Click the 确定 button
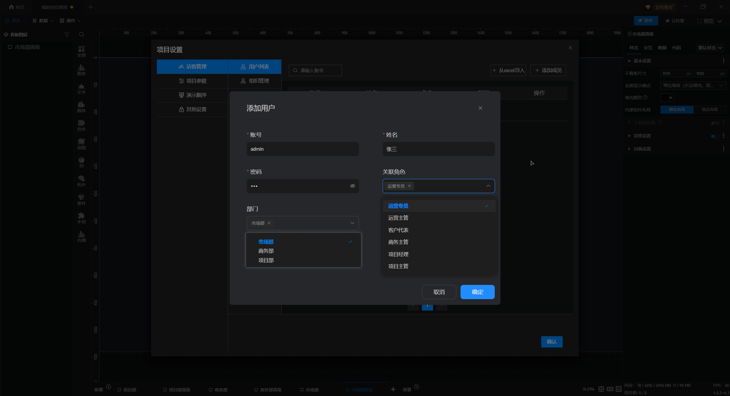 click(x=477, y=292)
